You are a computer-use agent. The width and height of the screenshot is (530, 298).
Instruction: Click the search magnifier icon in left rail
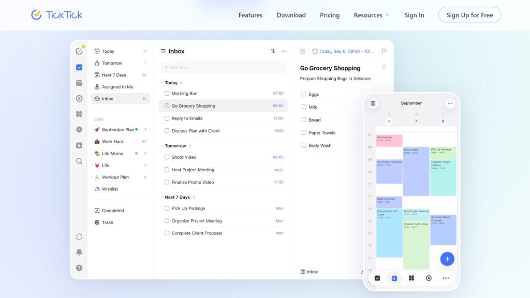[x=79, y=161]
